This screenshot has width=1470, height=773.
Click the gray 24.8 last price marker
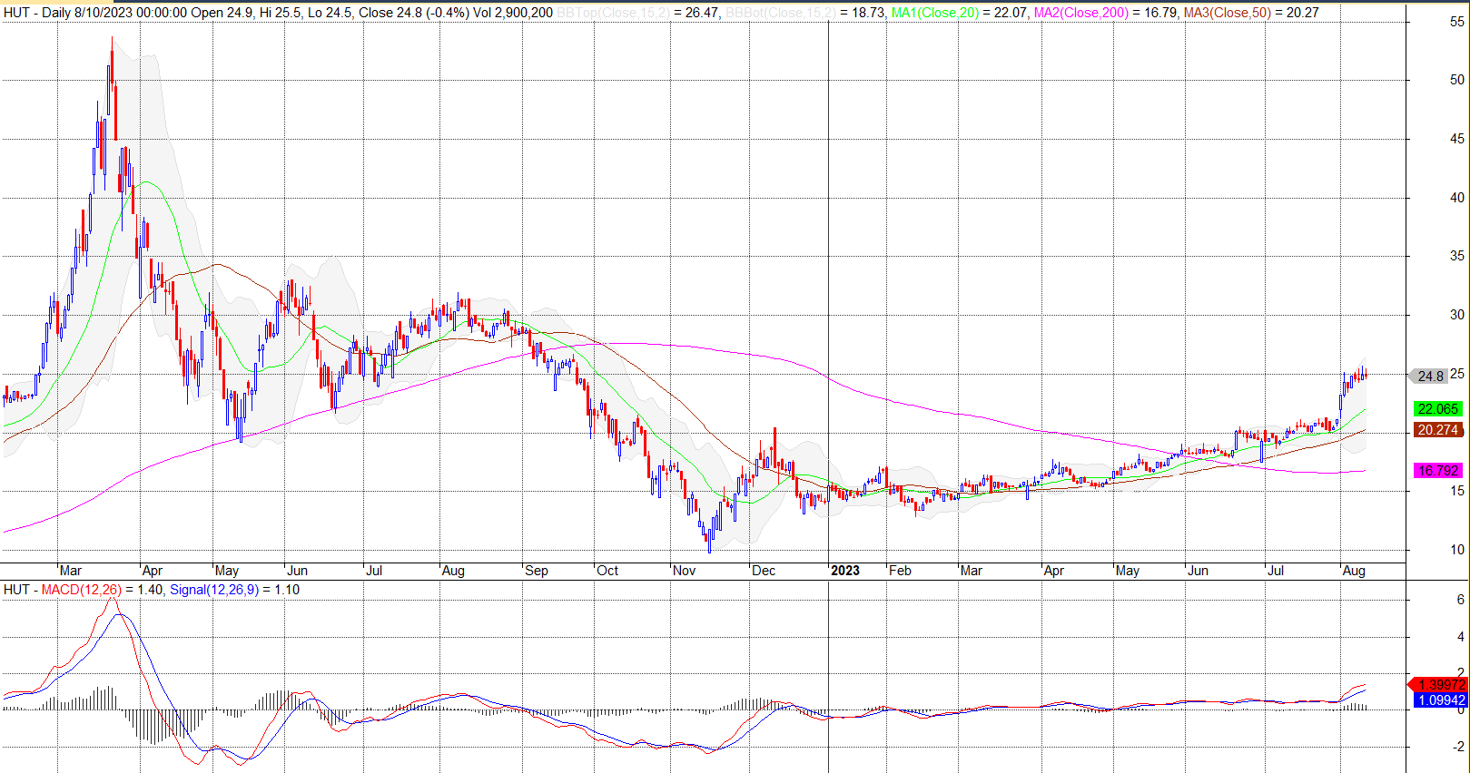tap(1430, 376)
